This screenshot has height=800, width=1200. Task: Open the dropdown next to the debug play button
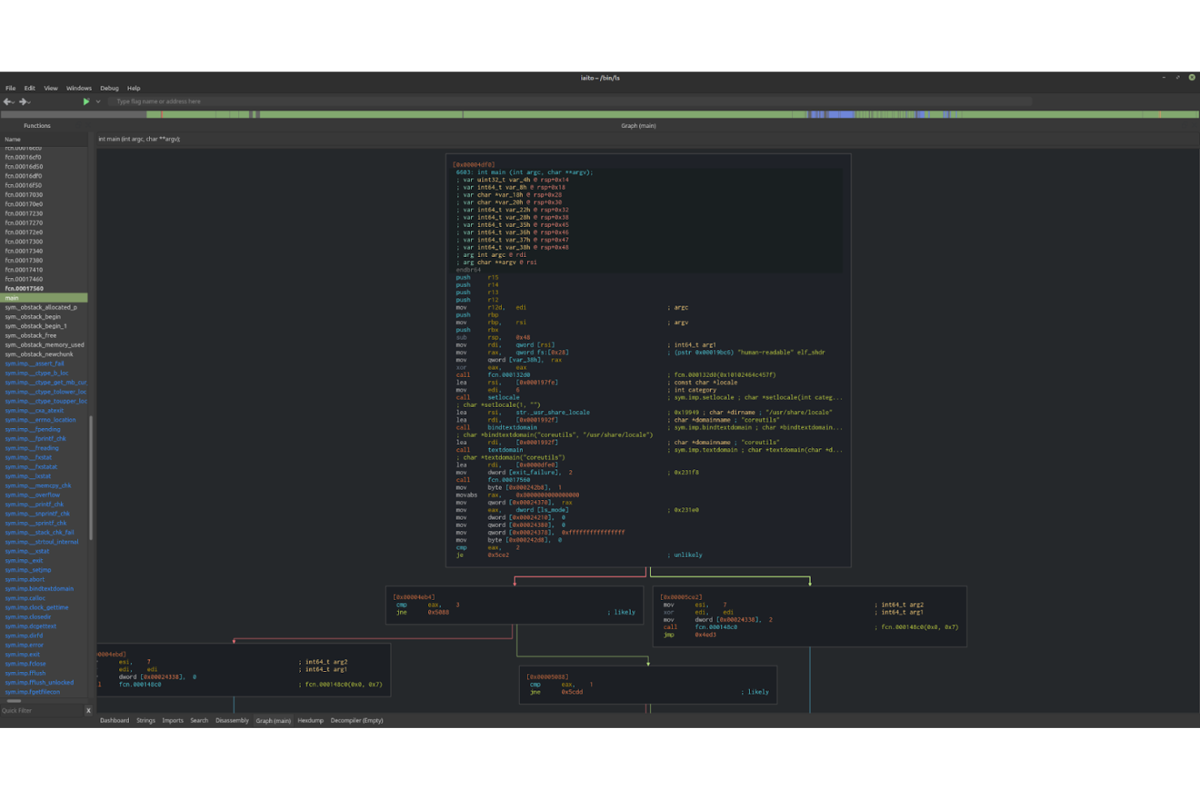[97, 101]
